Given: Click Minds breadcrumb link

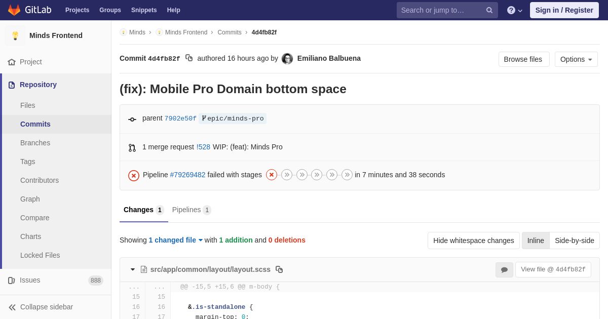Looking at the screenshot, I should (137, 32).
